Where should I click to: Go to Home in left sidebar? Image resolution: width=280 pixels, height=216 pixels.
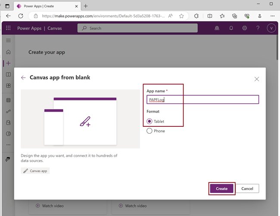(x=8, y=52)
